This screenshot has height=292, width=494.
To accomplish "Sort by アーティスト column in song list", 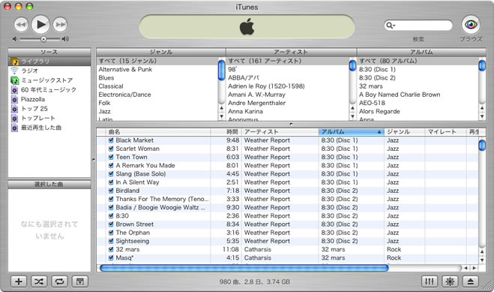I will click(x=280, y=132).
